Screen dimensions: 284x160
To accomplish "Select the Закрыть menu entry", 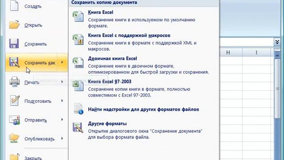I will (x=36, y=156).
